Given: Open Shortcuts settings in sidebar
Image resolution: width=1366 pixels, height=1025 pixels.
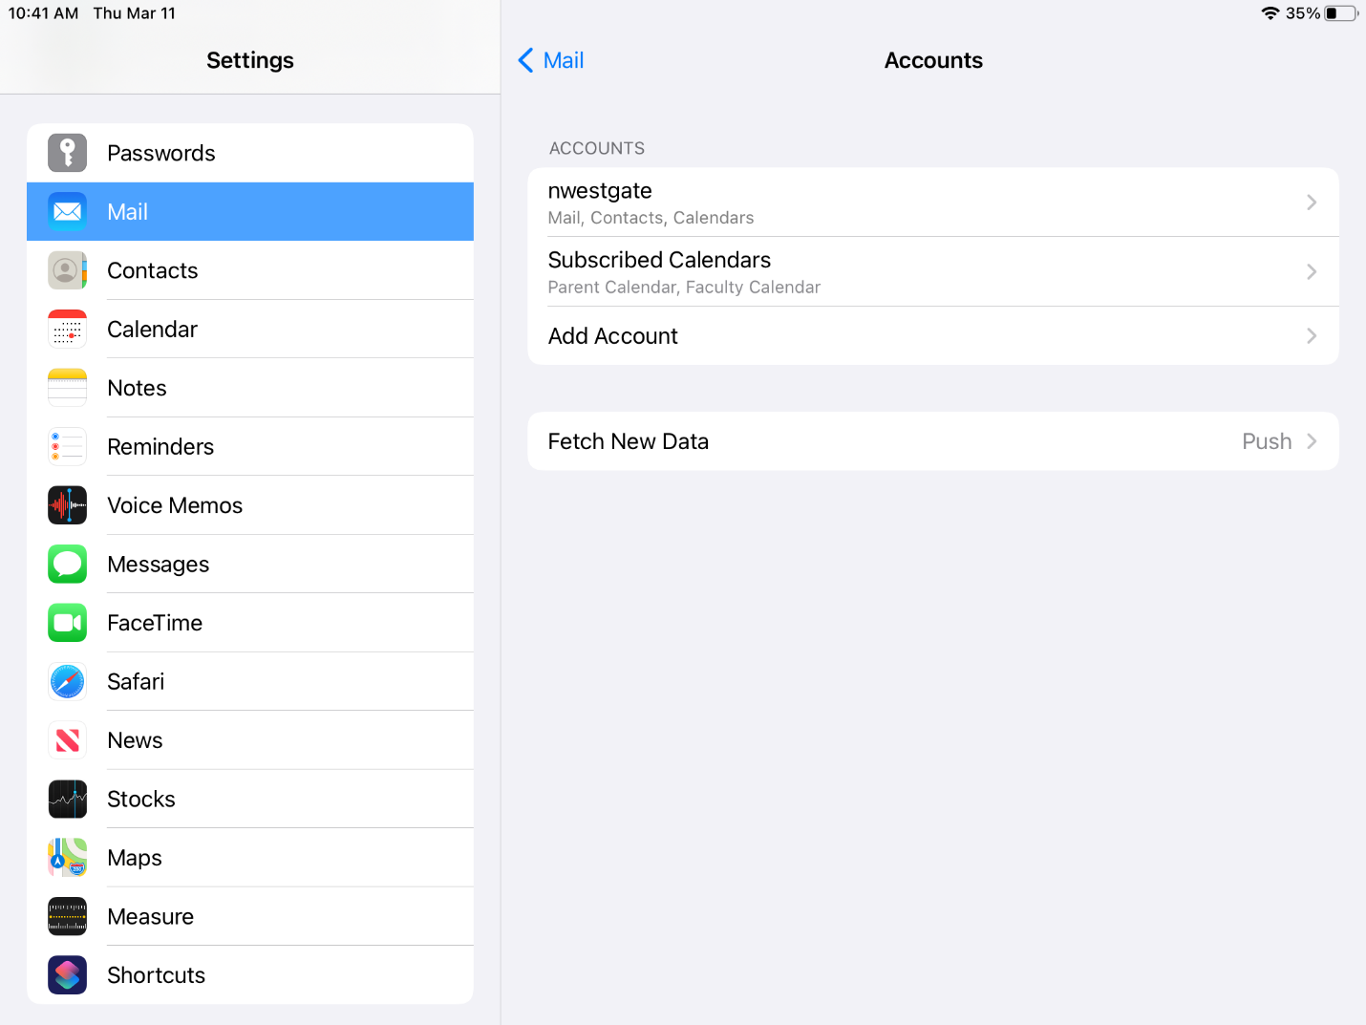Looking at the screenshot, I should click(250, 975).
